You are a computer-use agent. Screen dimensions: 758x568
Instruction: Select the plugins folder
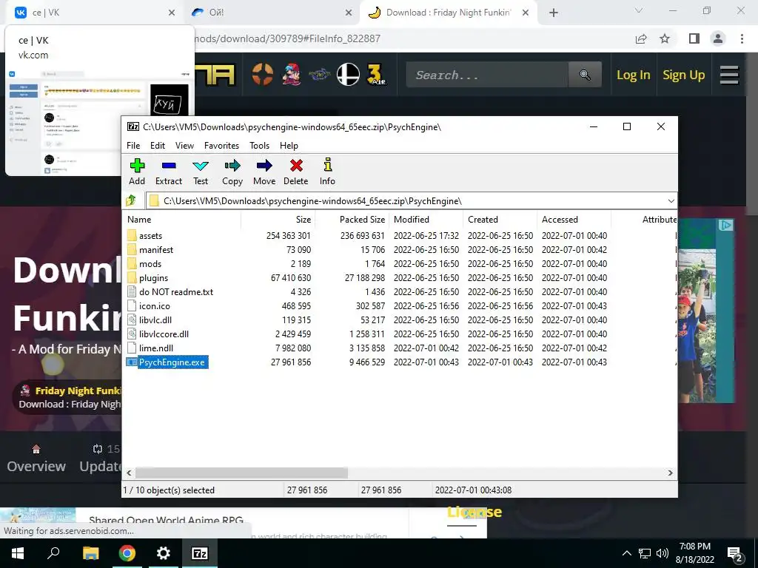(153, 278)
